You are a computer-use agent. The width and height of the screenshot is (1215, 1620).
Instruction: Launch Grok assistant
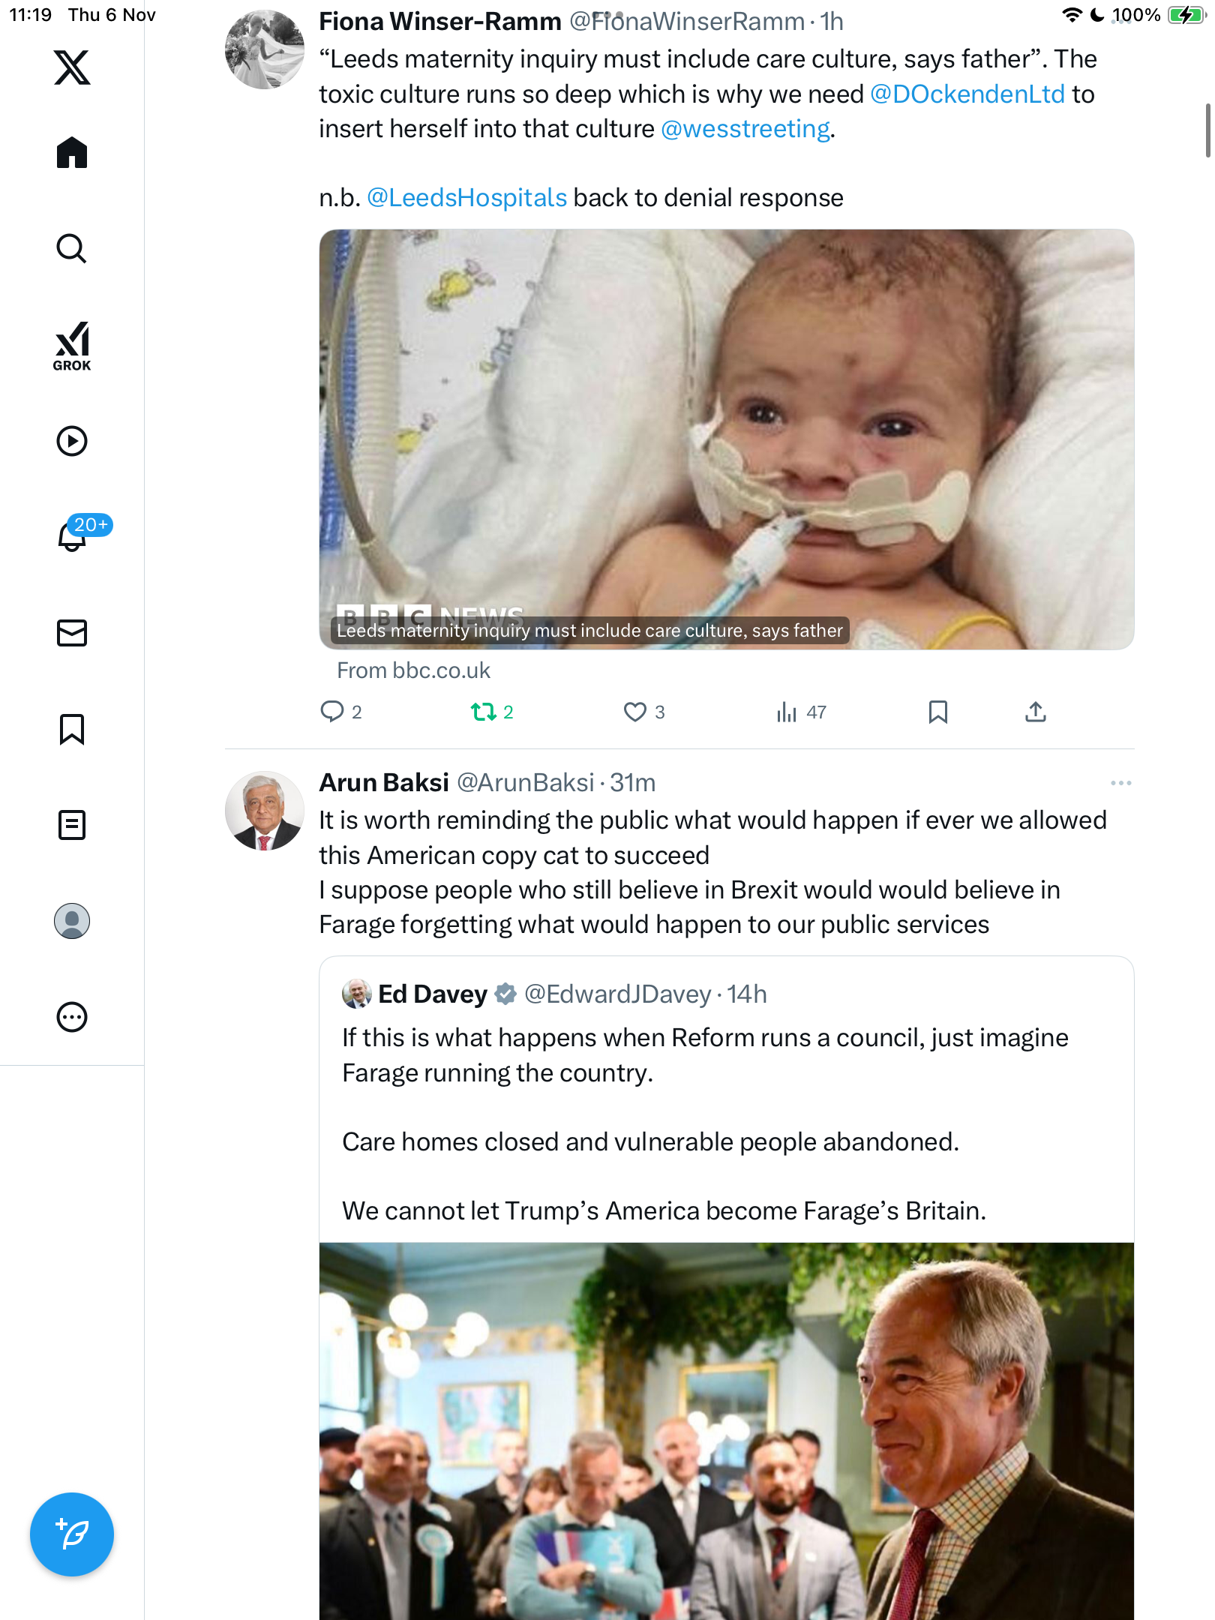click(72, 346)
